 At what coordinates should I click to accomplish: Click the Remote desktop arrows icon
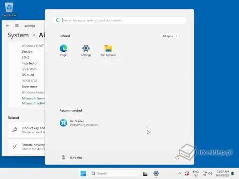coord(14,147)
